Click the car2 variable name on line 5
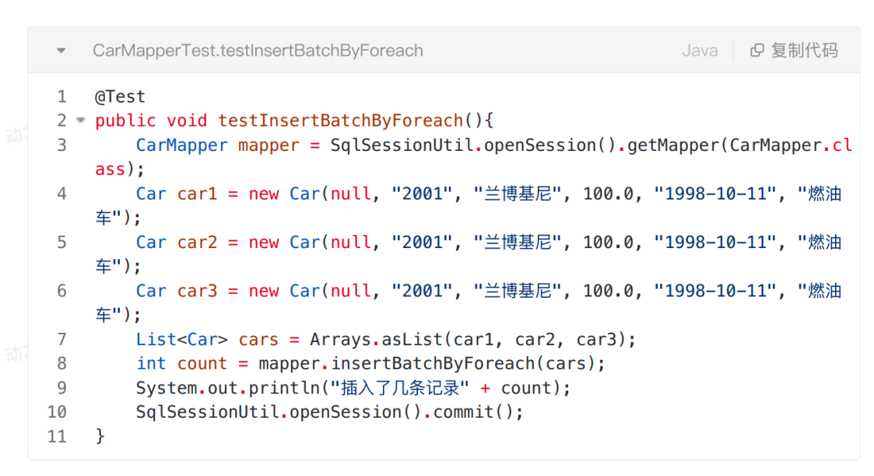Screen dimensions: 874x476 point(197,242)
